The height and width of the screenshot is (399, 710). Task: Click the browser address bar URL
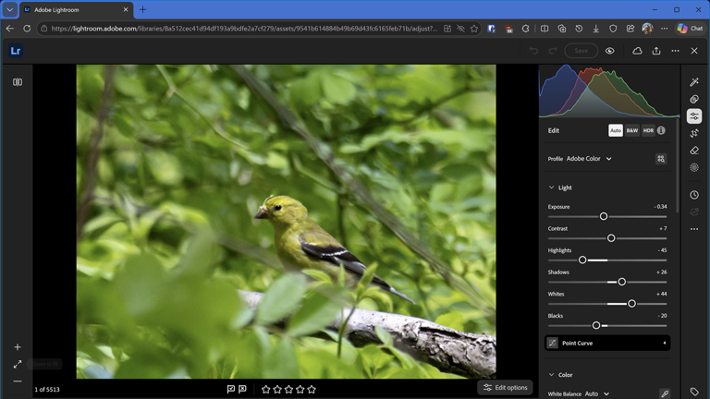point(244,29)
